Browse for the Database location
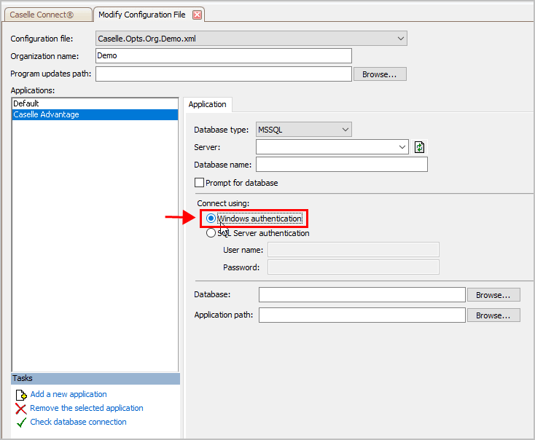Image resolution: width=535 pixels, height=440 pixels. tap(493, 295)
